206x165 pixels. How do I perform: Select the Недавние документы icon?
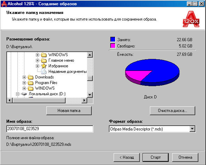tap(44, 72)
